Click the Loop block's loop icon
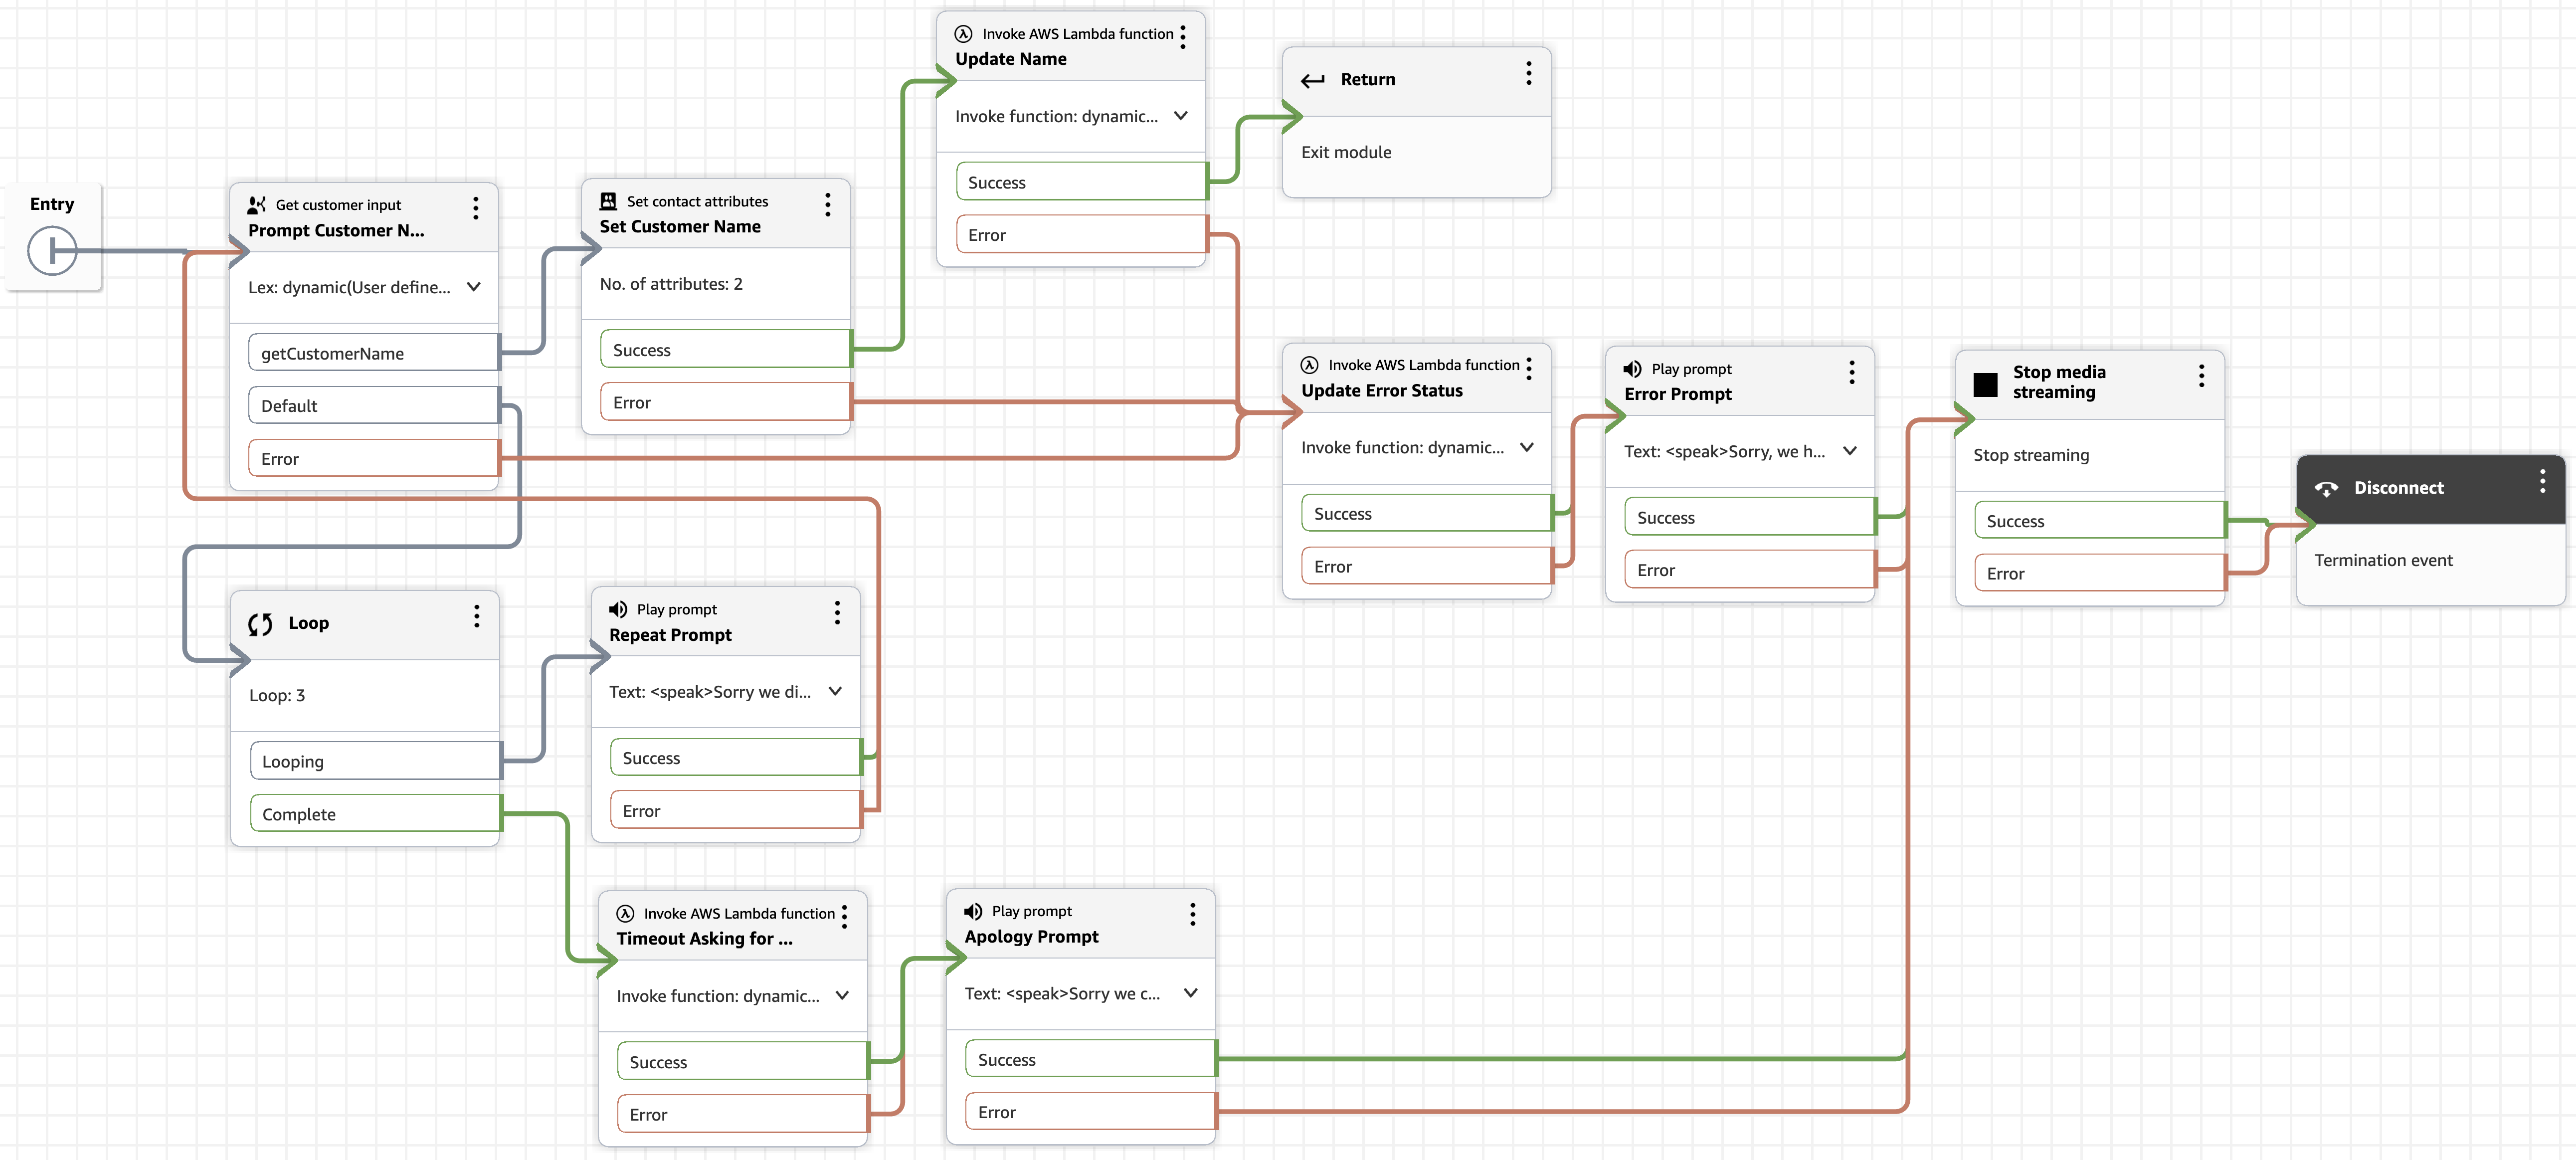This screenshot has width=2576, height=1160. pyautogui.click(x=260, y=624)
